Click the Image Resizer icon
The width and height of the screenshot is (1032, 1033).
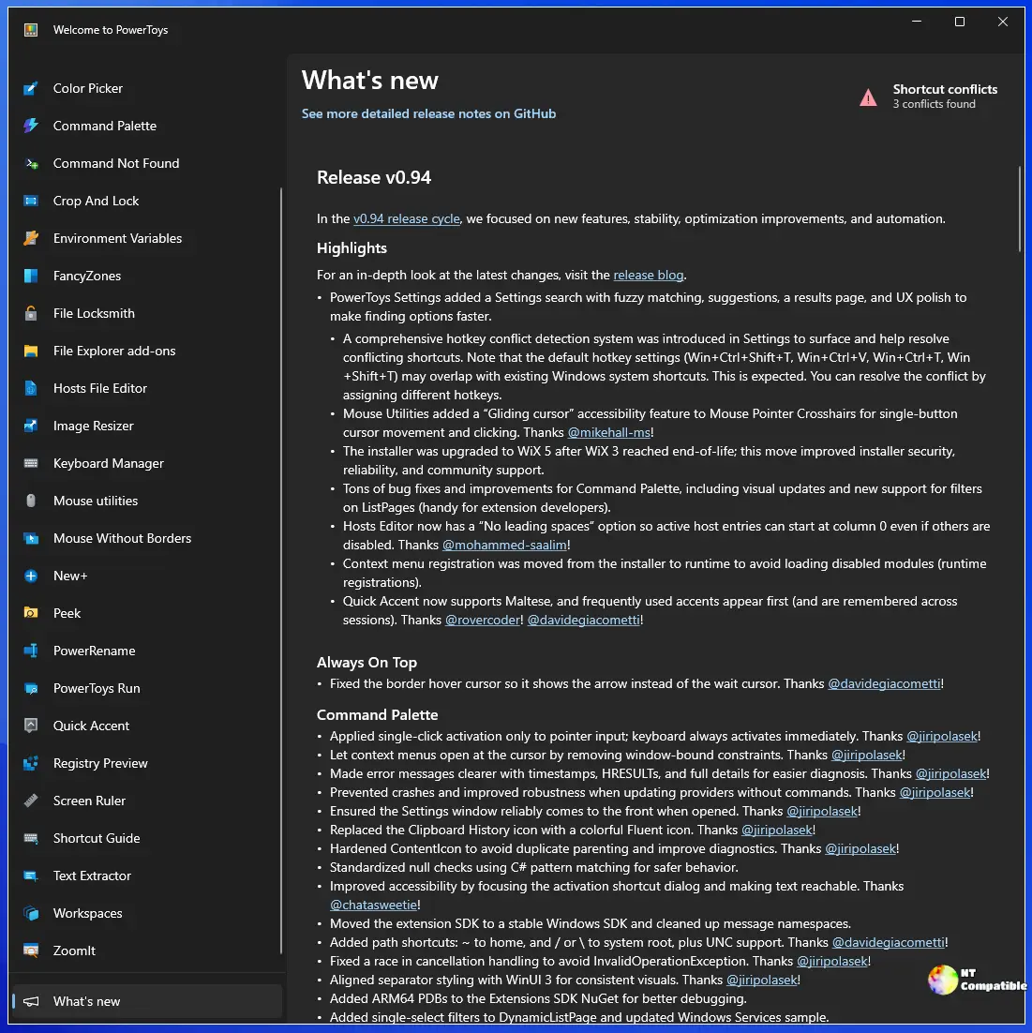click(31, 426)
